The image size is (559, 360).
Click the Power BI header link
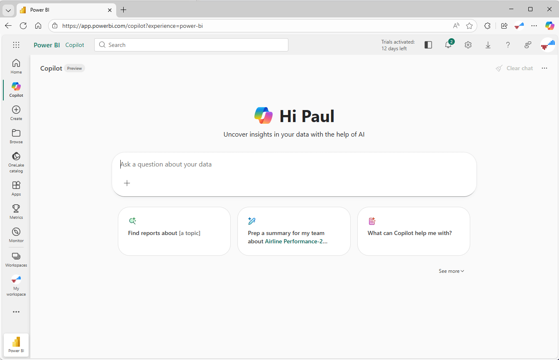(47, 45)
